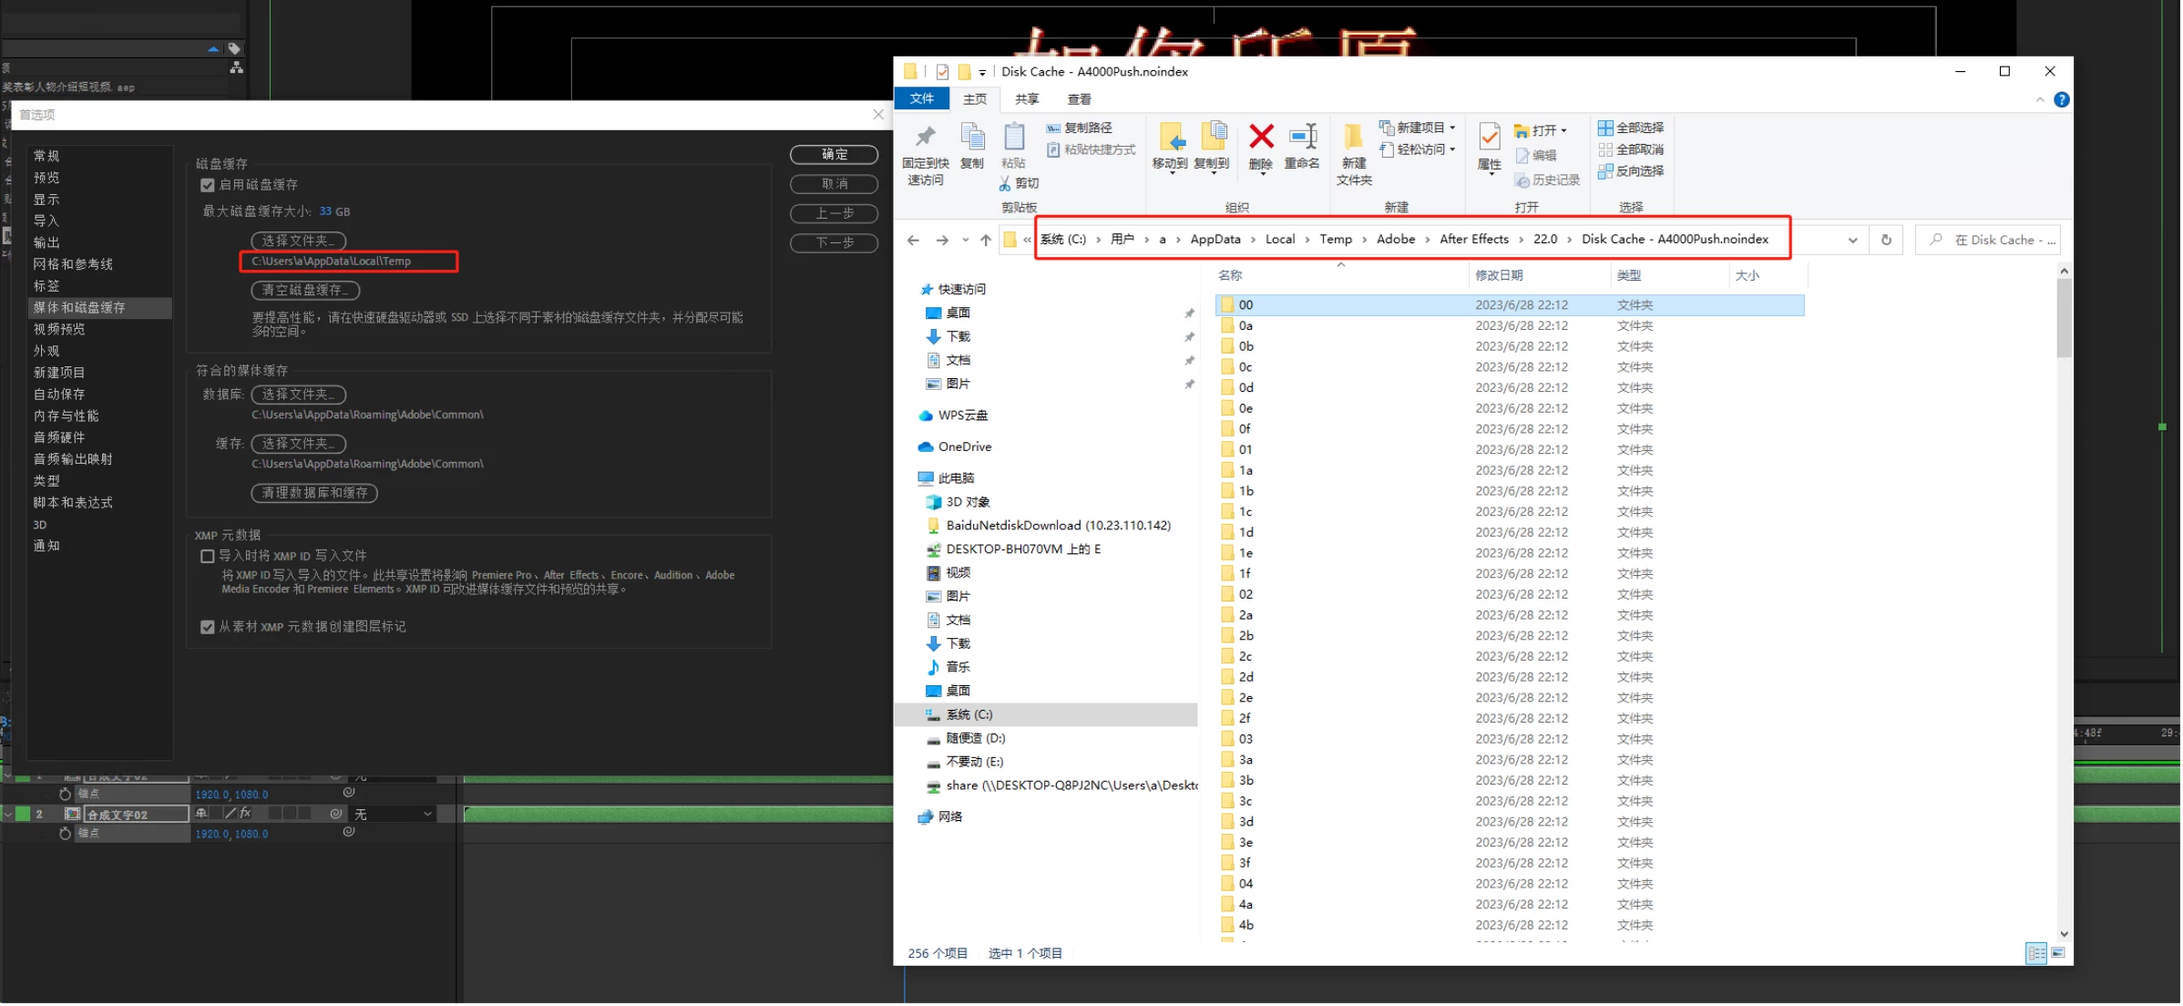Open the address bar history dropdown
2183x1006 pixels.
tap(1852, 240)
